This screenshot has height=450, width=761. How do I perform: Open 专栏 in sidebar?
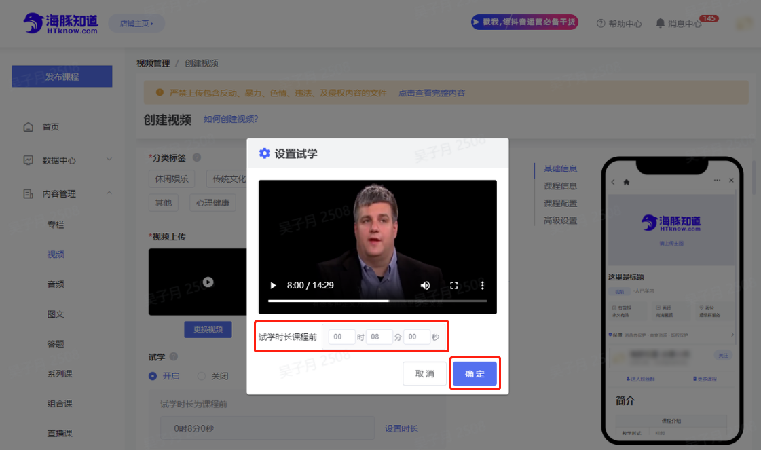click(56, 224)
